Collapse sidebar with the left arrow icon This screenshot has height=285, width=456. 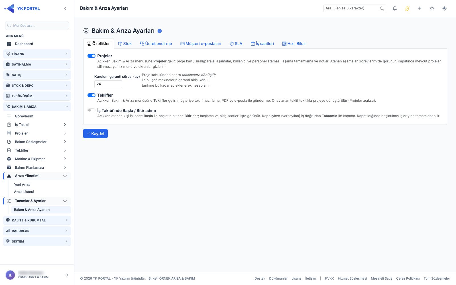(x=65, y=9)
